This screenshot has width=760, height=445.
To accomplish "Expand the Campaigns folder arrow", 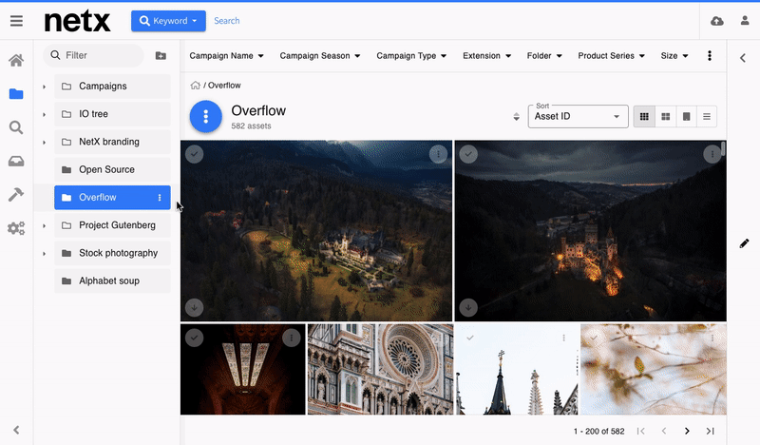I will [x=44, y=87].
